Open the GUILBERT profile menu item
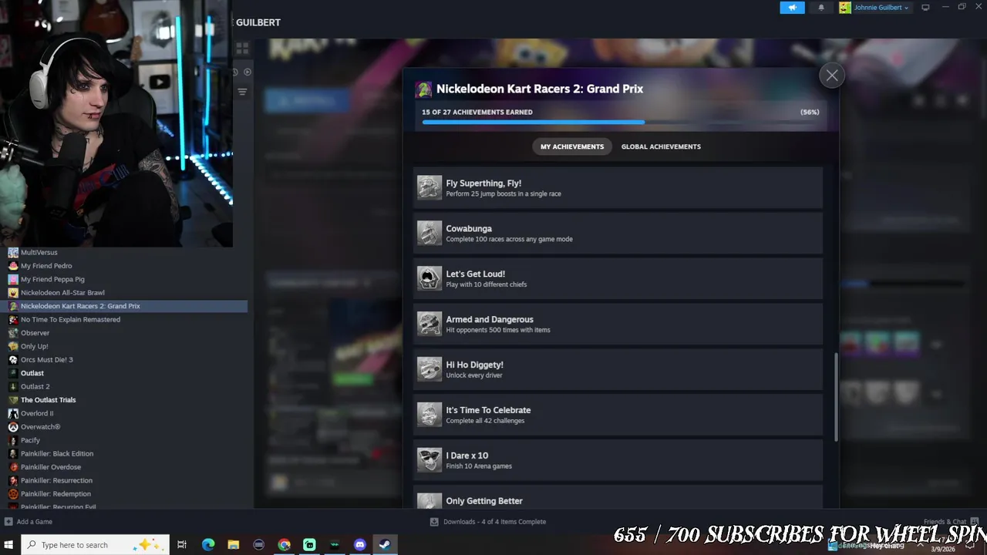Screen dimensions: 987x555 tap(258, 22)
